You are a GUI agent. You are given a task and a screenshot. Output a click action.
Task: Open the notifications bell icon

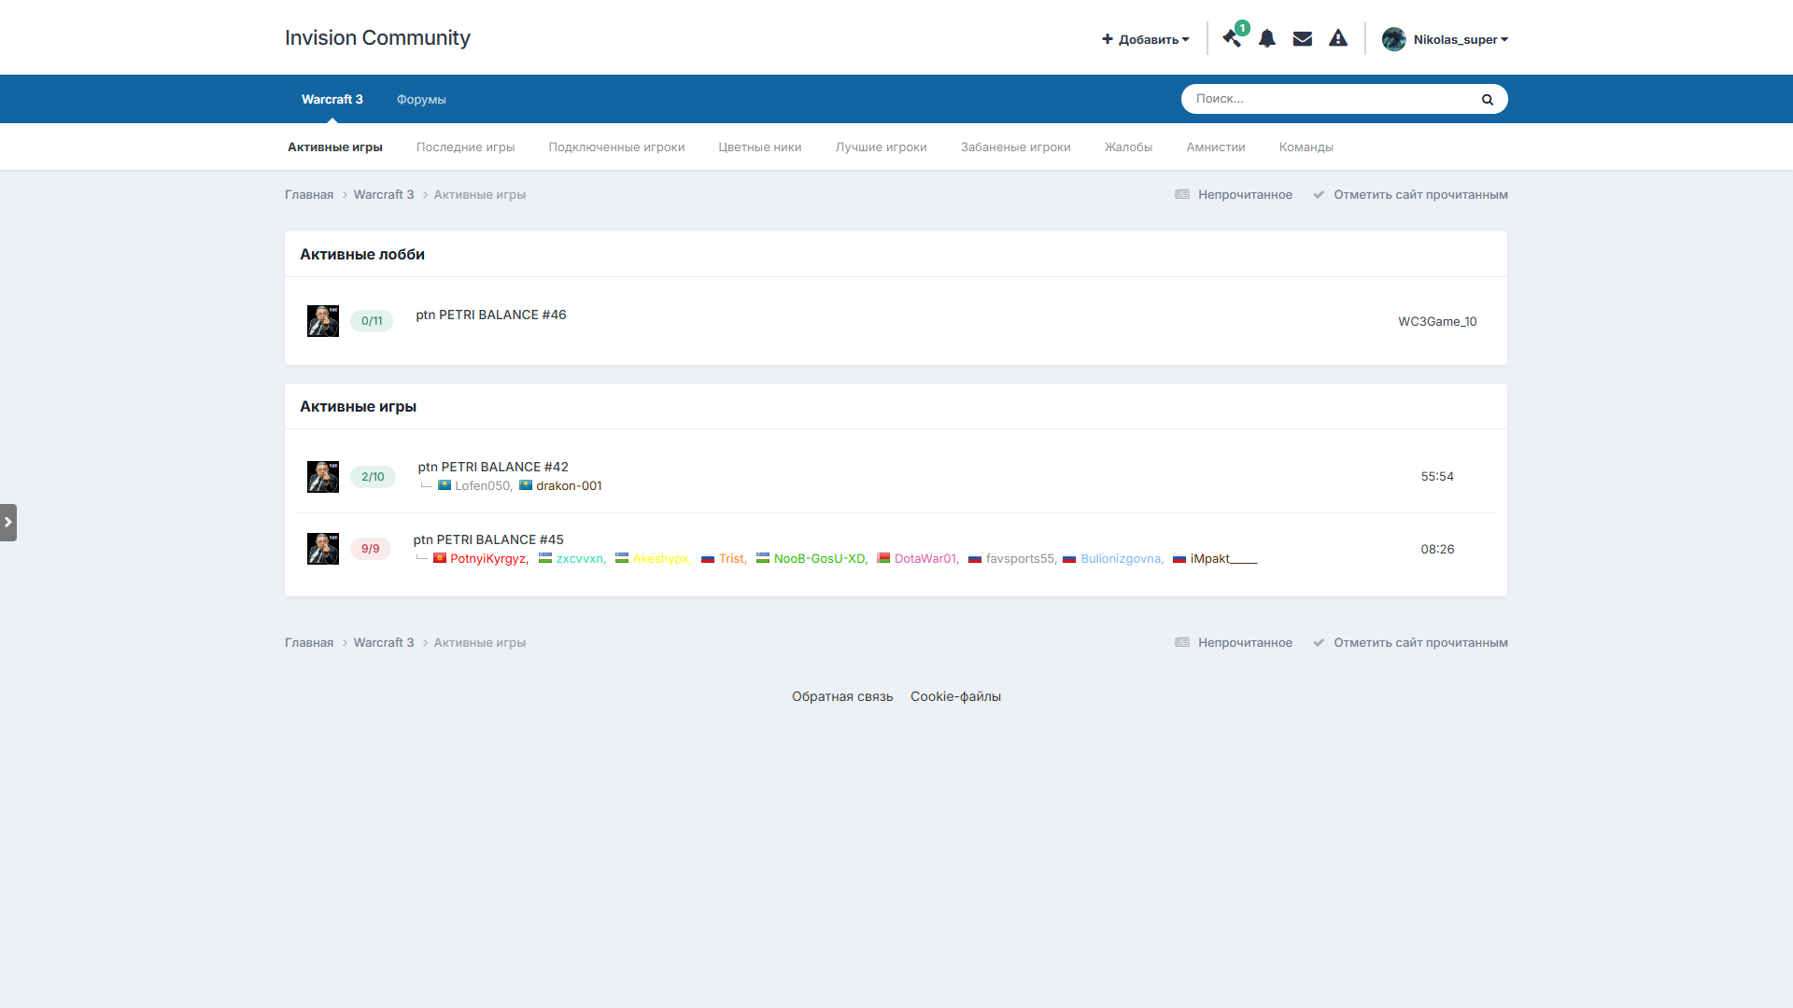[1267, 39]
